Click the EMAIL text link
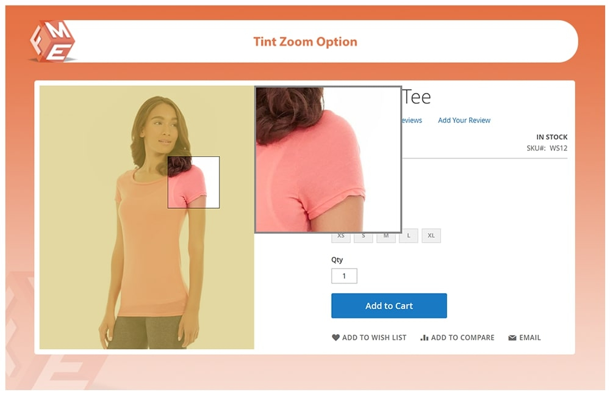610x395 pixels. coord(530,338)
